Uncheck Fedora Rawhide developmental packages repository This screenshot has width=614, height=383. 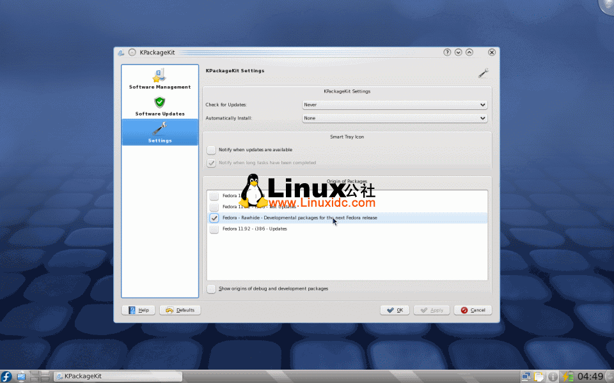(214, 218)
